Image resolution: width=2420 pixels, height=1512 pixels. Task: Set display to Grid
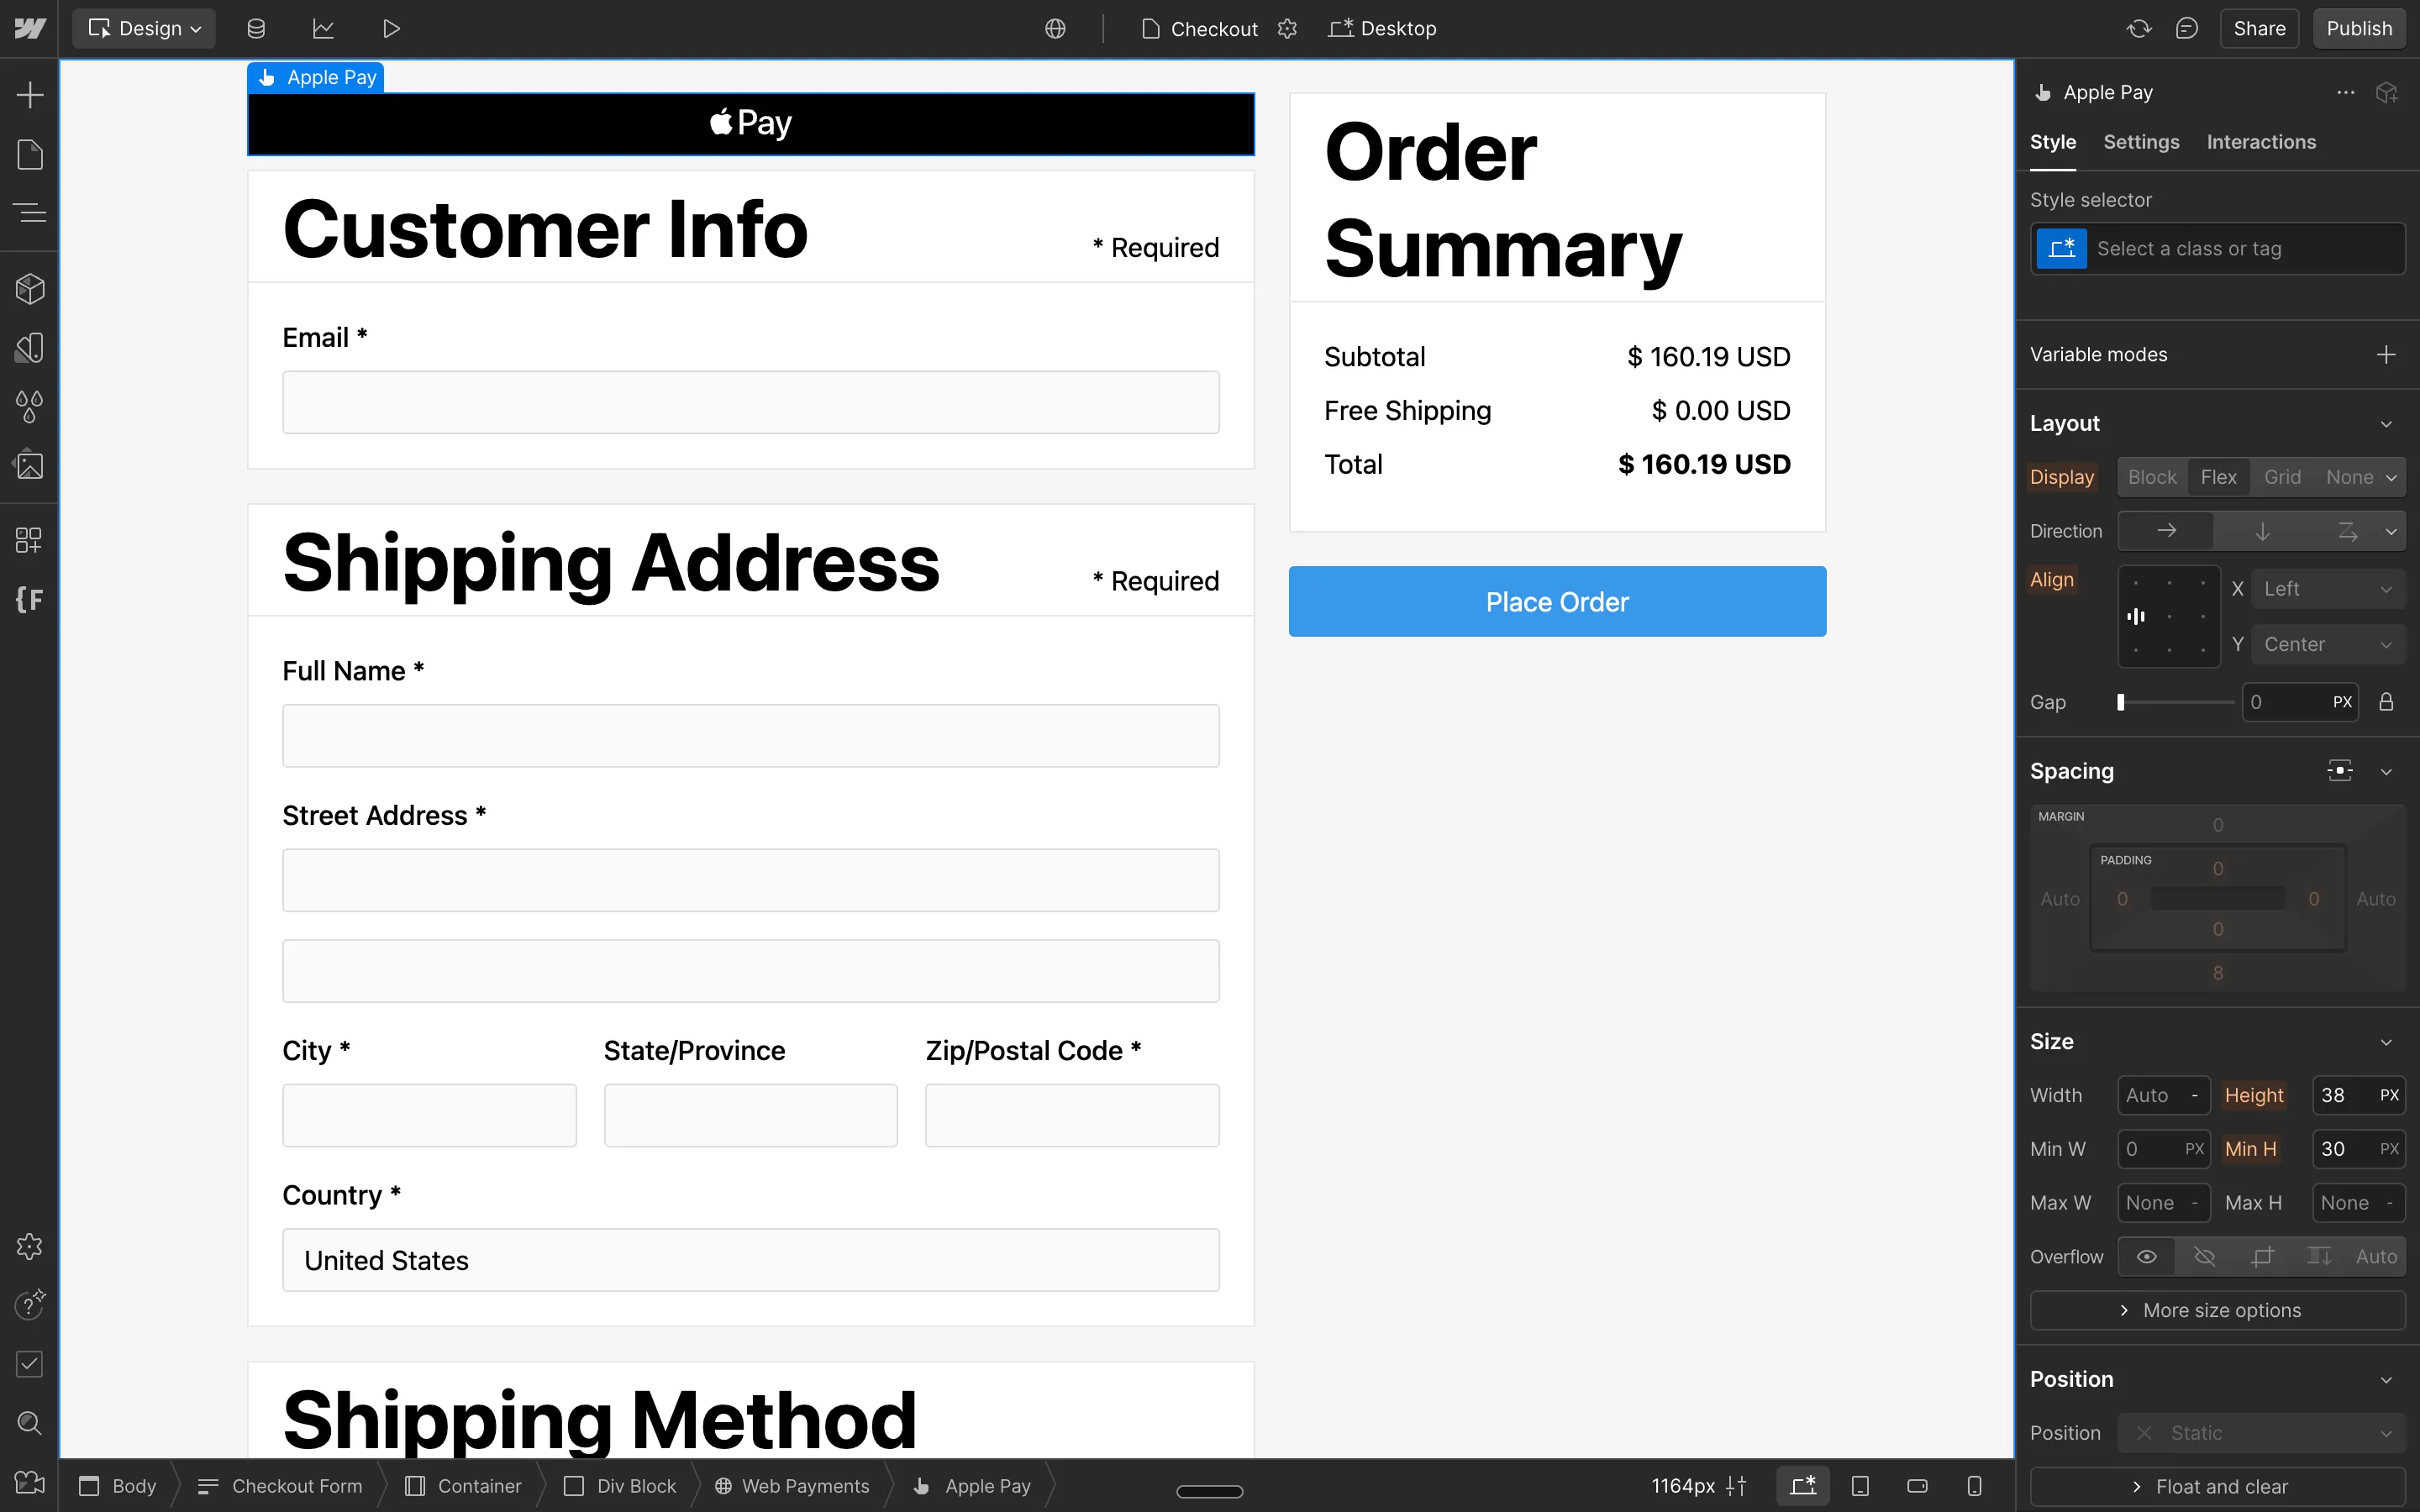(x=2282, y=477)
